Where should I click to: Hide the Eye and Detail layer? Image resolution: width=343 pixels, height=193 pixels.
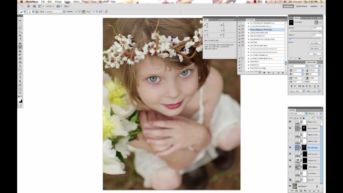coord(290,148)
